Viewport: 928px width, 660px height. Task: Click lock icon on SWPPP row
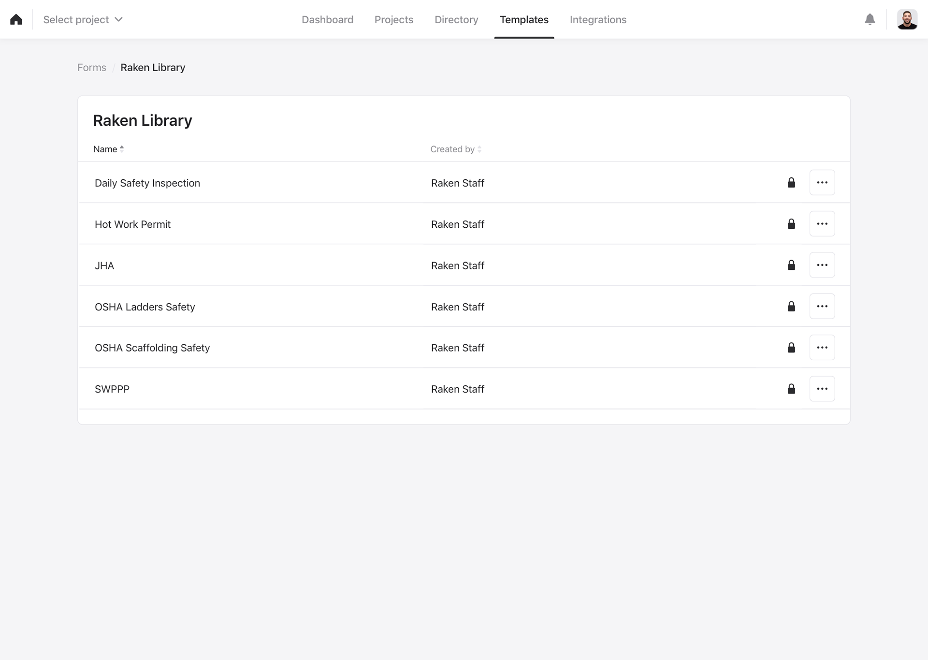click(791, 389)
